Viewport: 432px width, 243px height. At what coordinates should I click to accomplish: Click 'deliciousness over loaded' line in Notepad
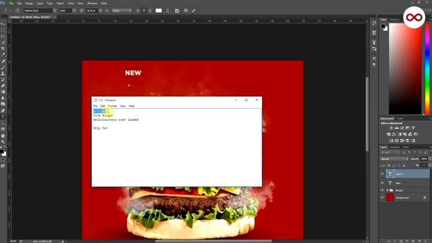[x=115, y=120]
